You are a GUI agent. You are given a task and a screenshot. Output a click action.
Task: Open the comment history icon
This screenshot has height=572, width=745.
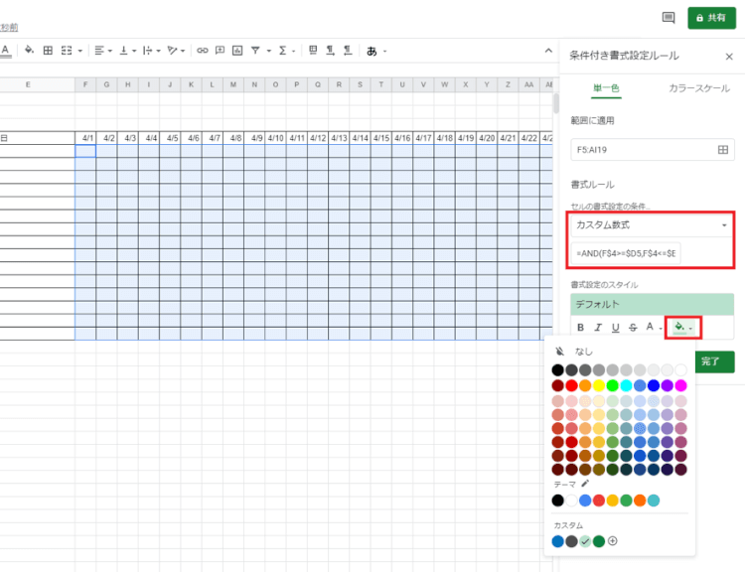pos(669,18)
